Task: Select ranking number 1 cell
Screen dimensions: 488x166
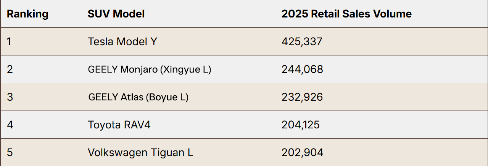Action: (9, 41)
